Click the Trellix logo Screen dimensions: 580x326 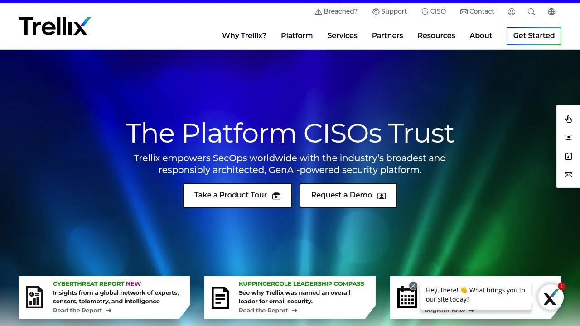point(55,26)
